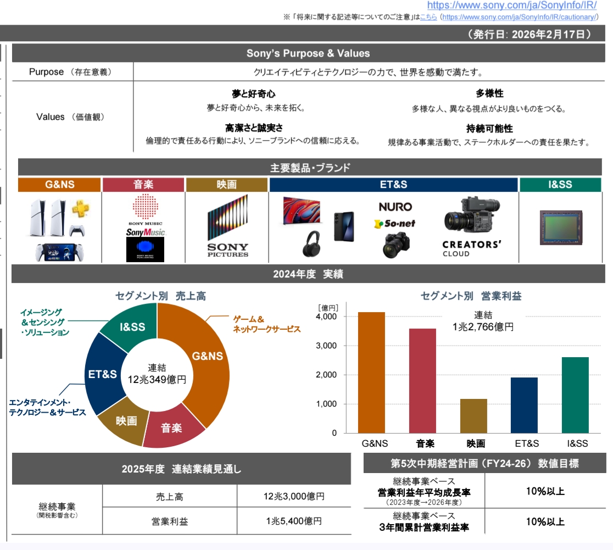Click the So-net logo

394,223
